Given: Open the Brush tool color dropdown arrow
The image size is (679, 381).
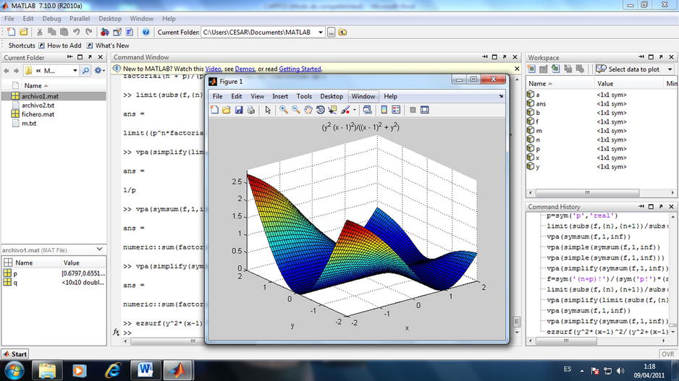Looking at the screenshot, I should 353,110.
